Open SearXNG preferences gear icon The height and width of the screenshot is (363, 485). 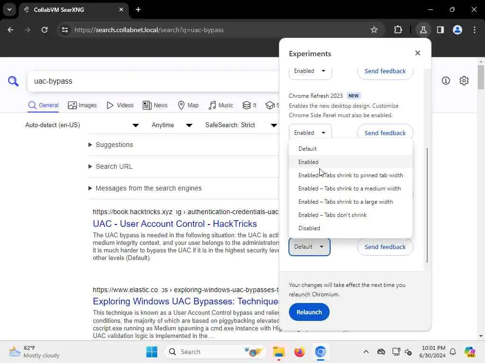[x=464, y=81]
